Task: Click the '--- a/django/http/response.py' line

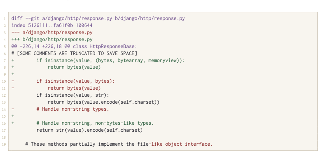Action: [x=52, y=32]
